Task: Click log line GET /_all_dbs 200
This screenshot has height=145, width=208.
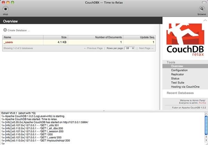Action: 32,128
